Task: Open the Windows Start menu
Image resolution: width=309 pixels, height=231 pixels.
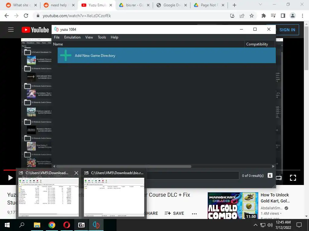Action: [x=7, y=225]
